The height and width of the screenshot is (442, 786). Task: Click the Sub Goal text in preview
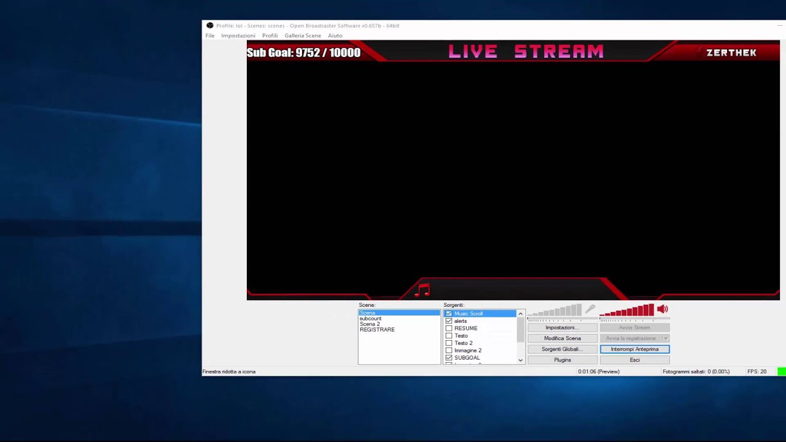coord(303,53)
